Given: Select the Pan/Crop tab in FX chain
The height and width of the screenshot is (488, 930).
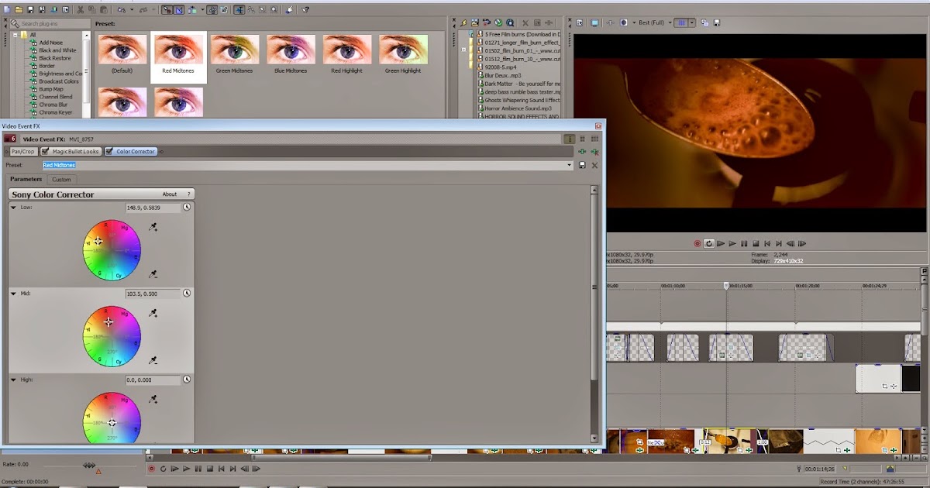Looking at the screenshot, I should pyautogui.click(x=22, y=152).
